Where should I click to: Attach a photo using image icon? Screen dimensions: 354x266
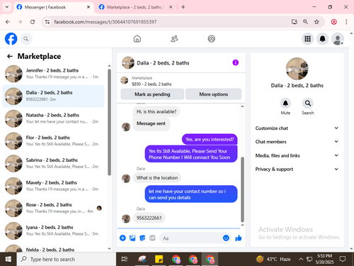132,238
